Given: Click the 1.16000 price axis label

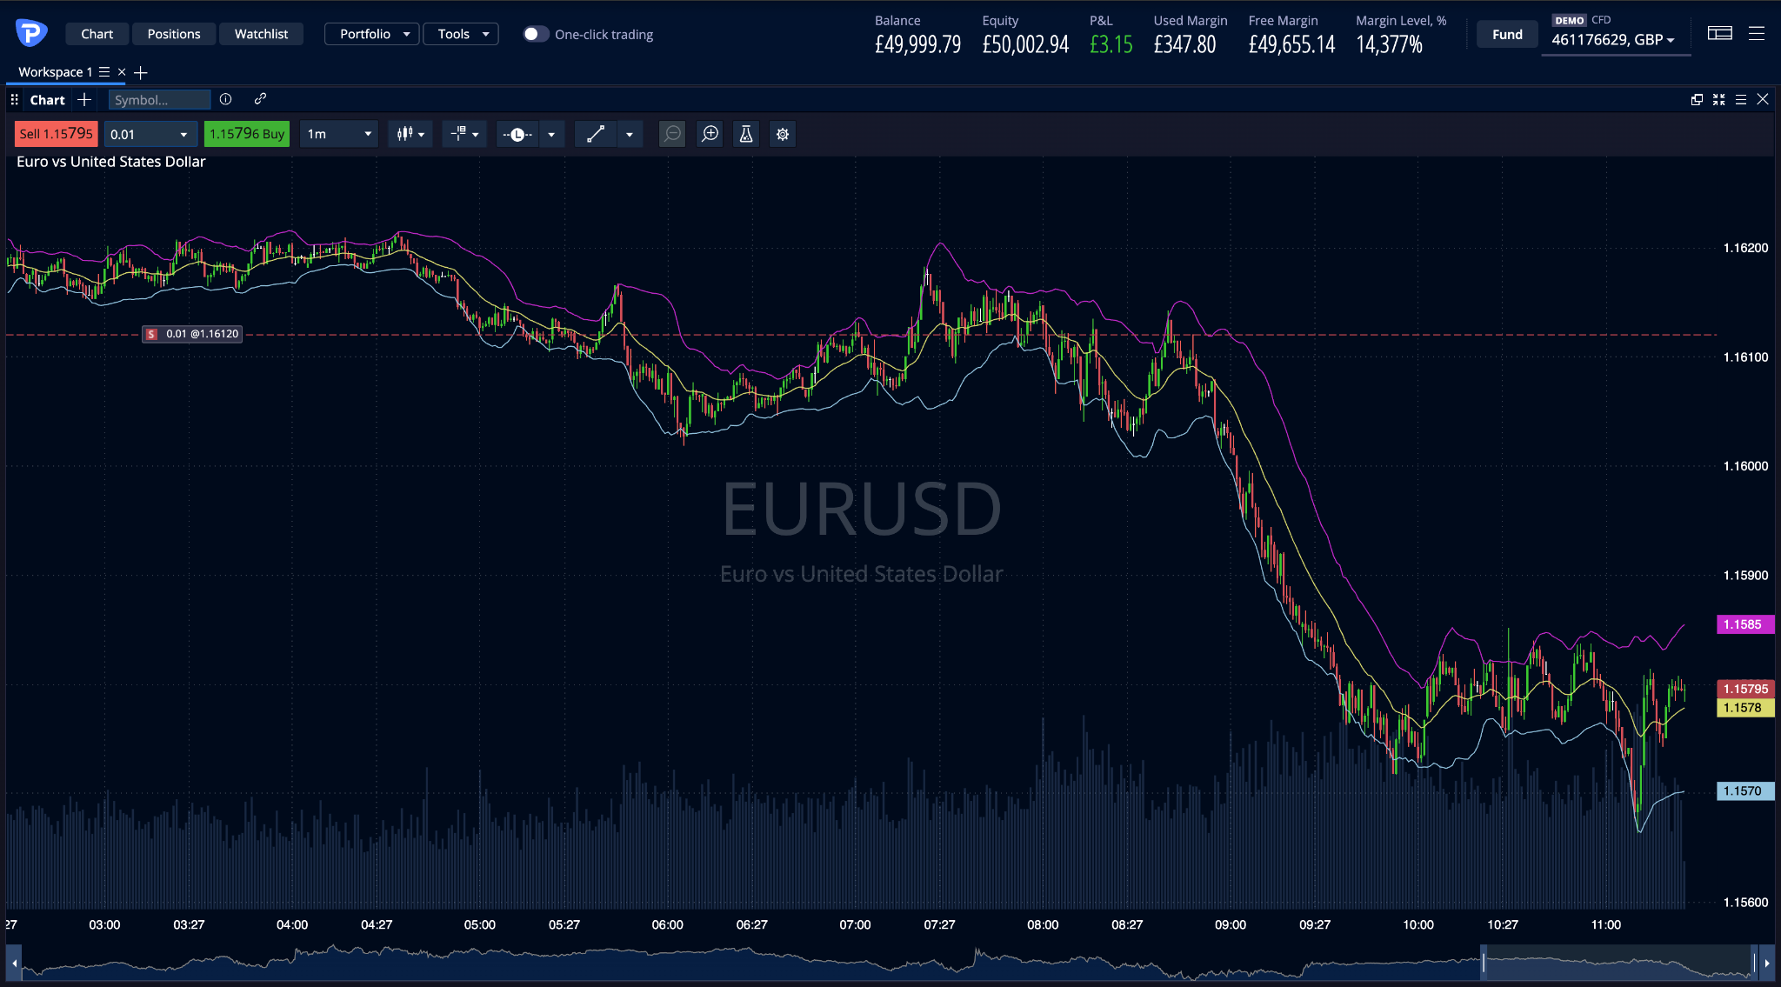Looking at the screenshot, I should click(x=1745, y=466).
